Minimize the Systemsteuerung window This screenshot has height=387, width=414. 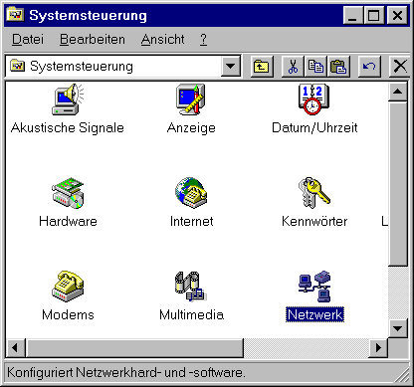coord(353,15)
